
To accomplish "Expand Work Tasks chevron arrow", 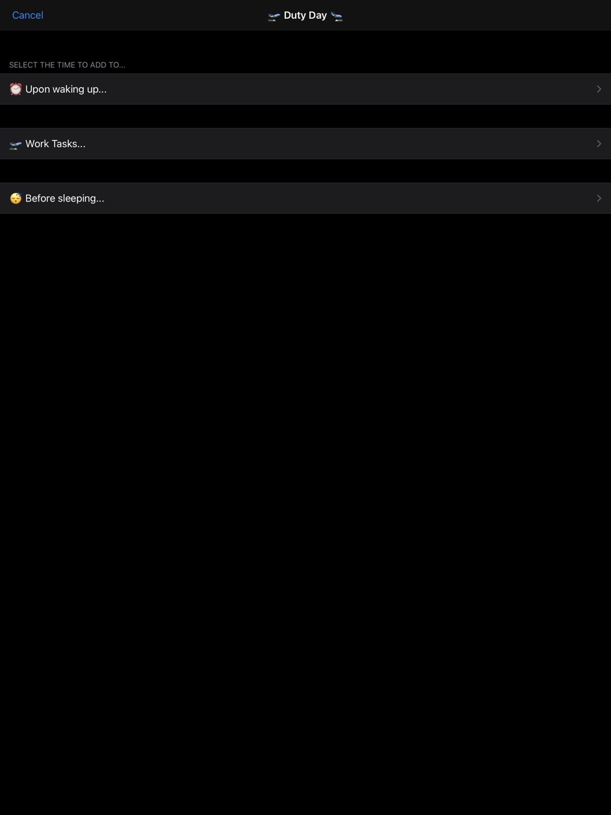I will coord(599,144).
